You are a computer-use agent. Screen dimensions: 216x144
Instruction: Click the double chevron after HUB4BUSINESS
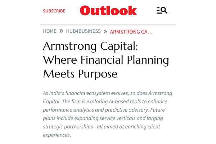pyautogui.click(x=105, y=32)
